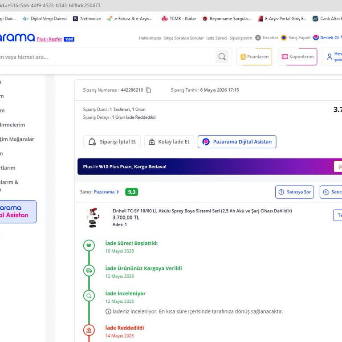Click the 3.700,00 TL price text
This screenshot has height=342, width=342.
click(126, 217)
